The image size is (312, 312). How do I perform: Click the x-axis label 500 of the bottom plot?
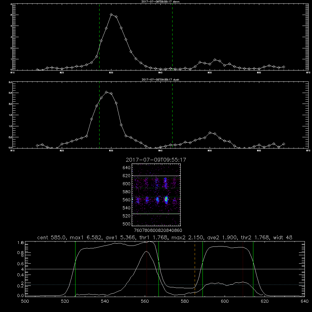(x=25, y=301)
